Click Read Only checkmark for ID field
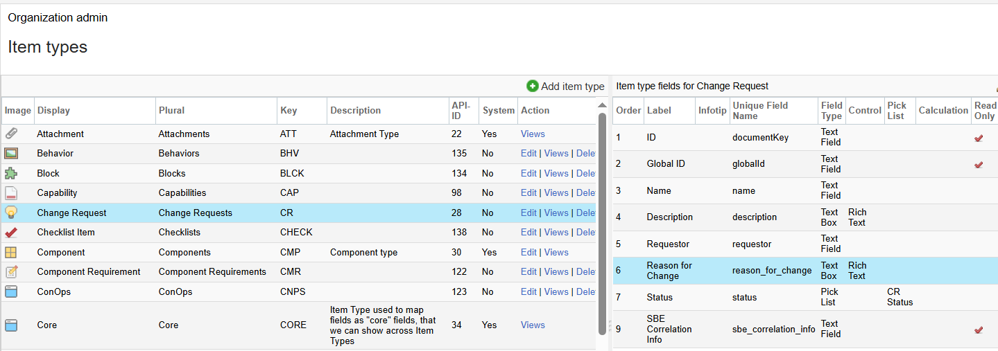This screenshot has height=351, width=998. (x=979, y=138)
